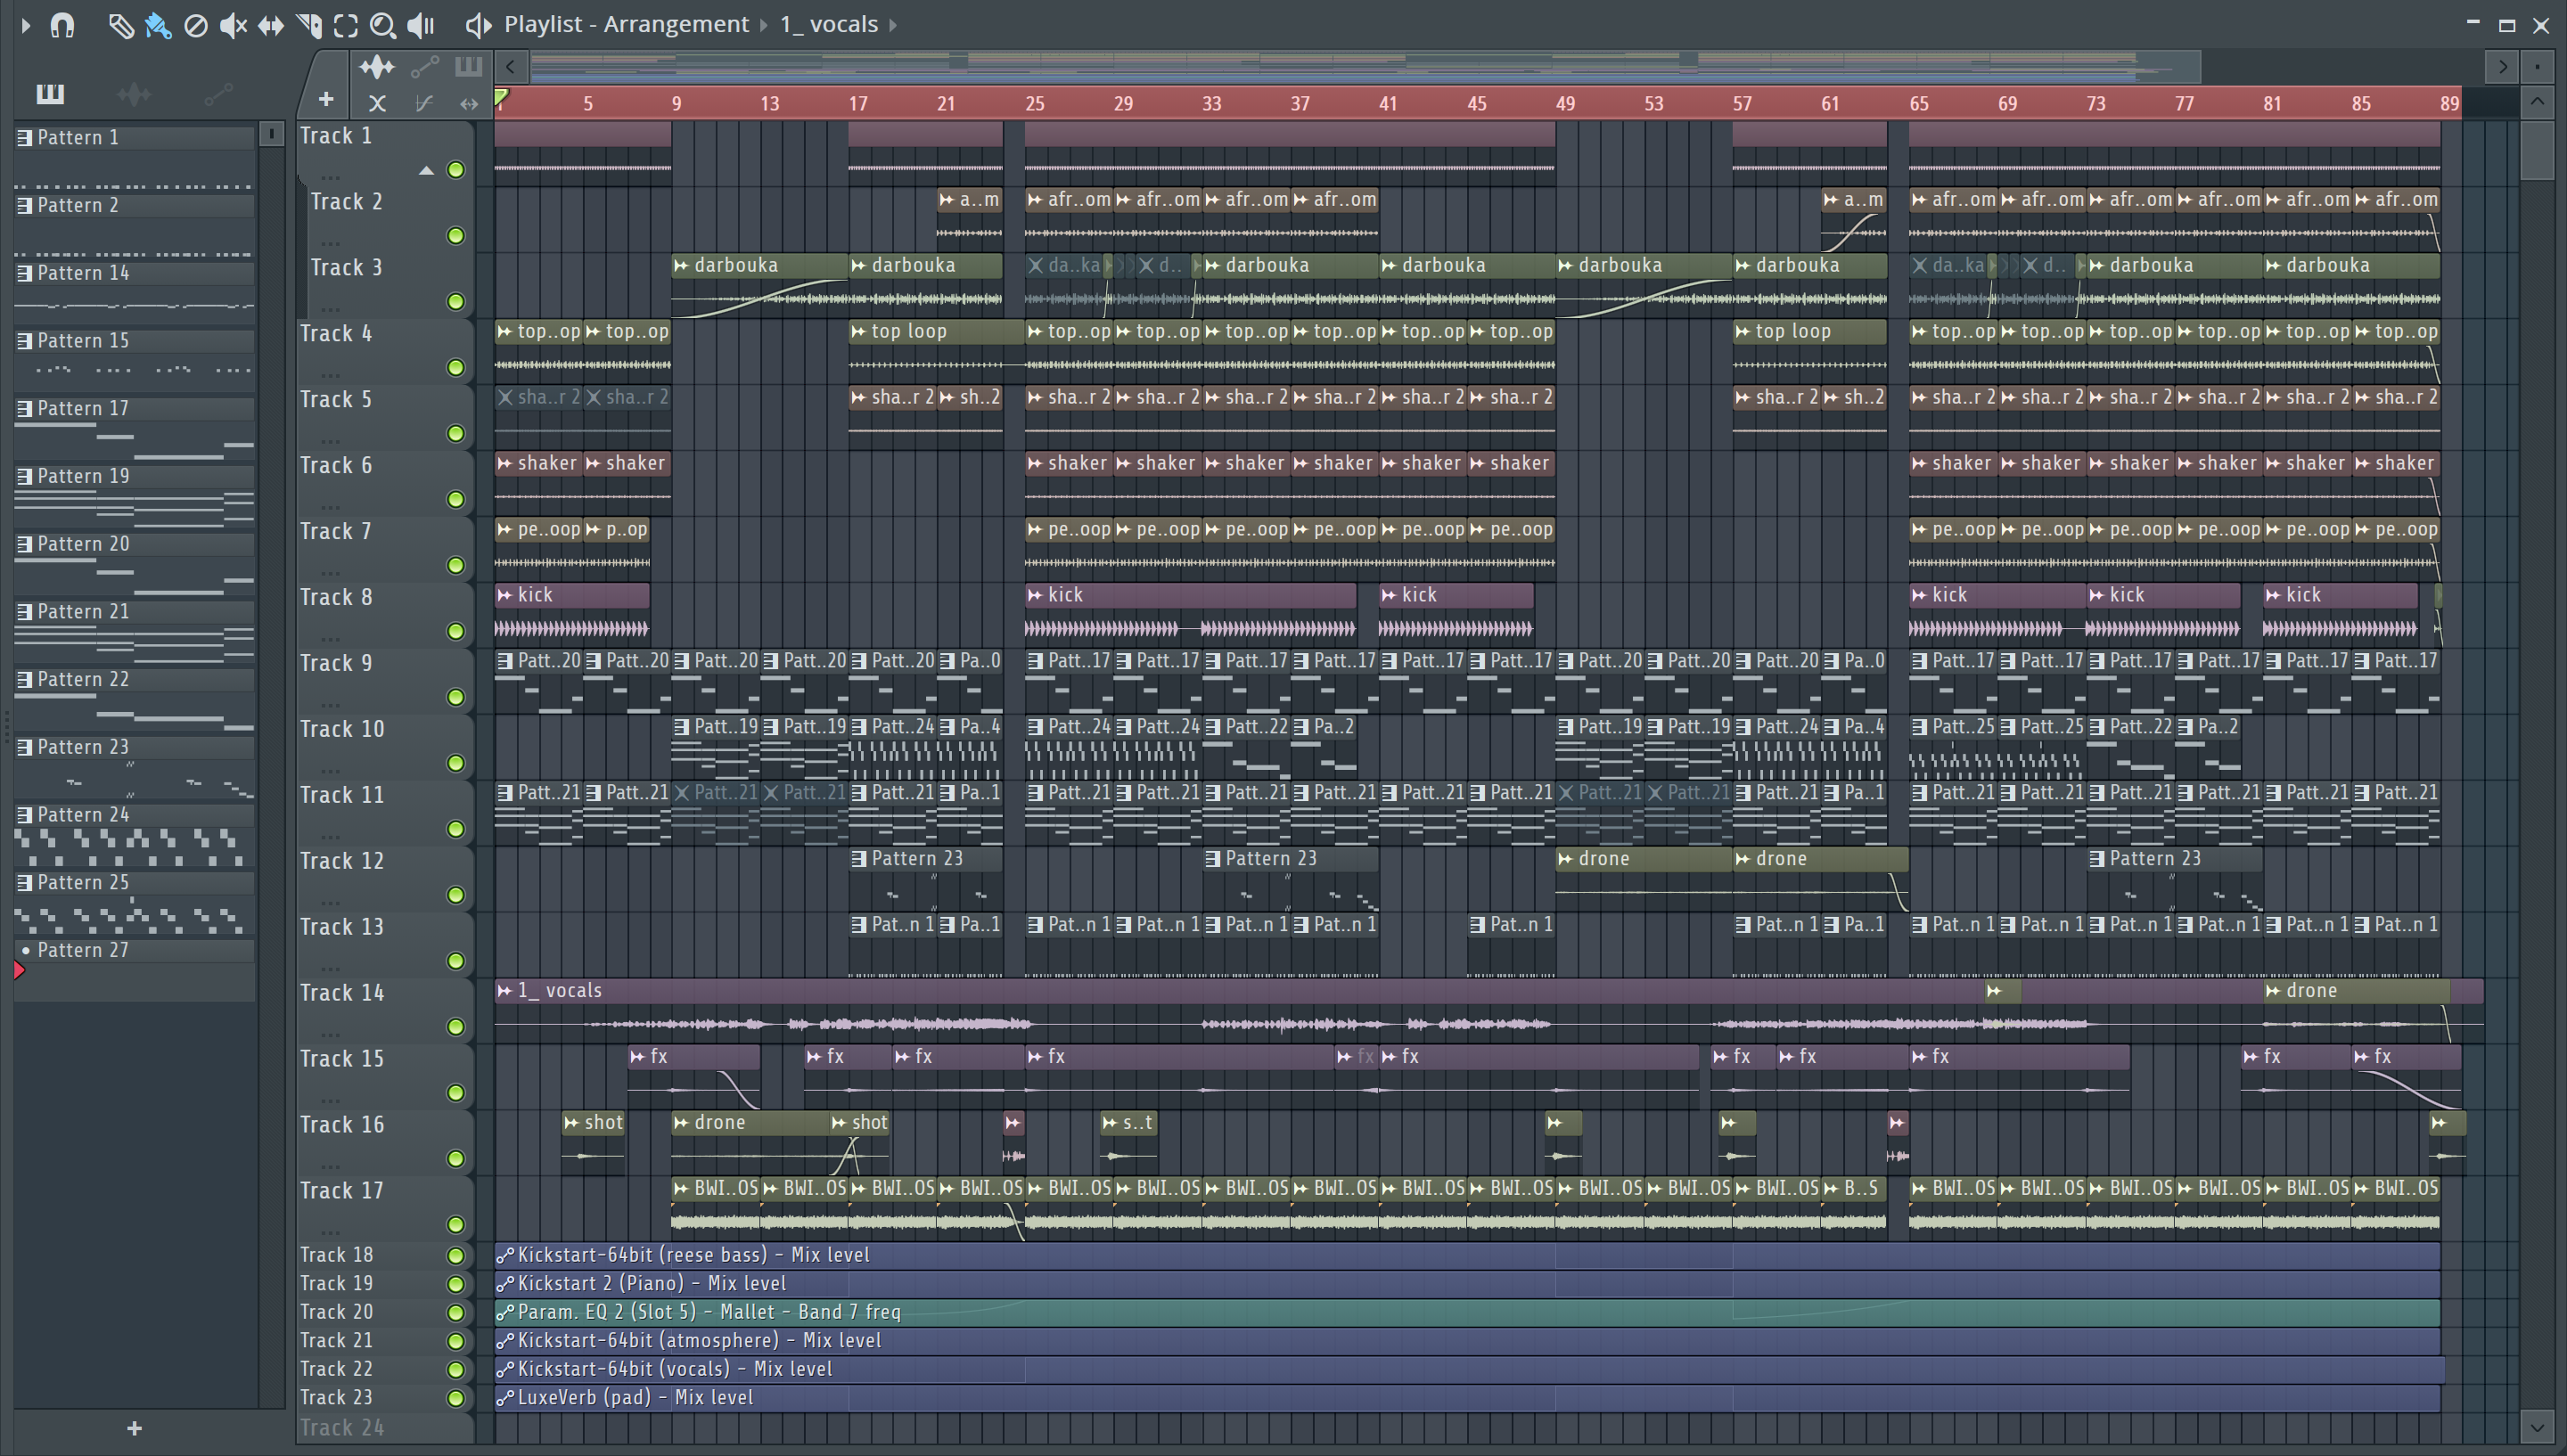
Task: Show patterns tab in picker panel
Action: coord(50,94)
